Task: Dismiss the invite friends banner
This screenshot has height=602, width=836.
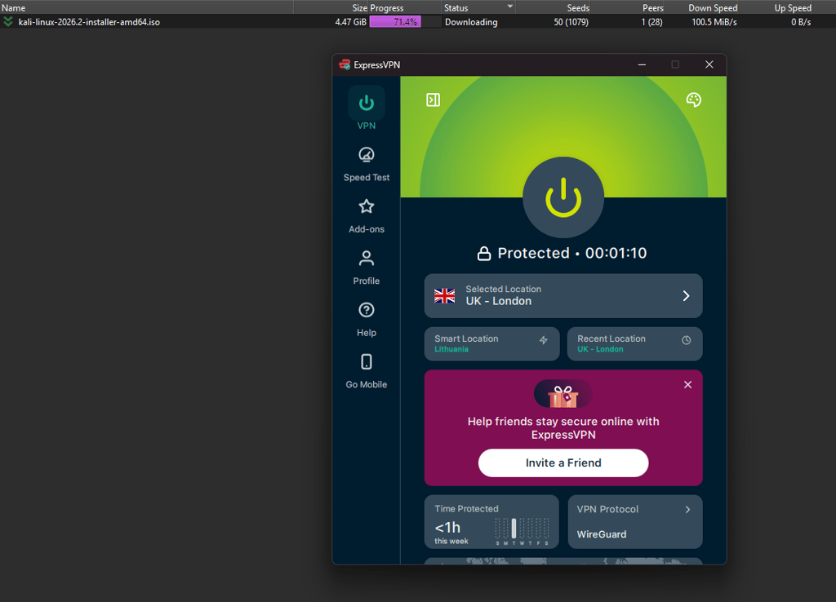Action: pos(687,385)
